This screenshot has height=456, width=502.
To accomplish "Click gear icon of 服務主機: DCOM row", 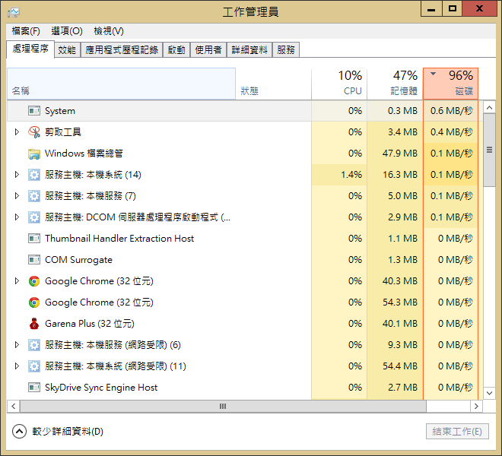I will (x=34, y=217).
